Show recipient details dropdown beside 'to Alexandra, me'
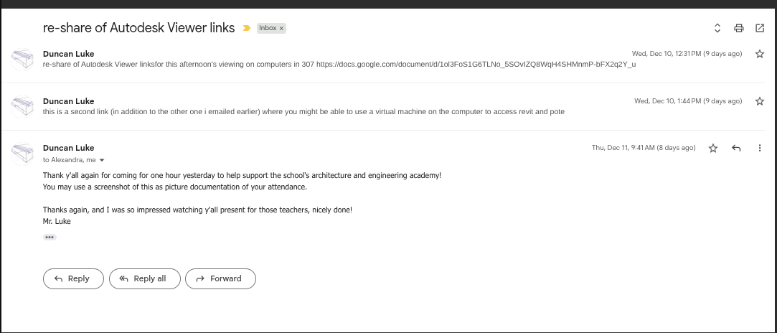Viewport: 777px width, 333px height. point(102,160)
